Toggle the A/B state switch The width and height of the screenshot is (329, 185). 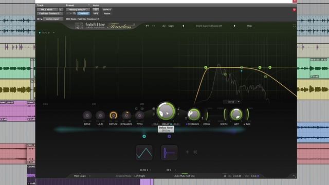coord(164,26)
